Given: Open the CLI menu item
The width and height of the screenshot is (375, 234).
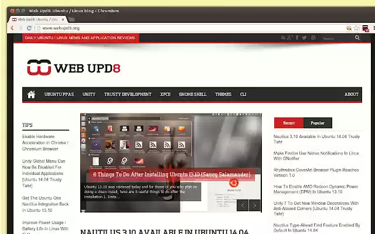Looking at the screenshot, I should point(243,94).
